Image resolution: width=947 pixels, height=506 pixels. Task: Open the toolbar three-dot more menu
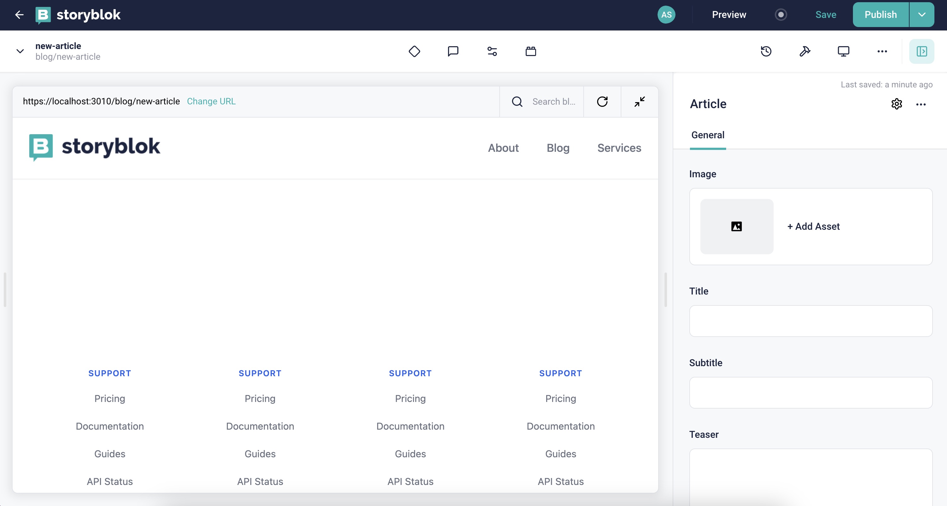pyautogui.click(x=882, y=51)
